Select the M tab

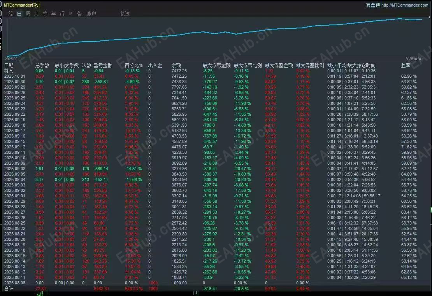point(71,14)
